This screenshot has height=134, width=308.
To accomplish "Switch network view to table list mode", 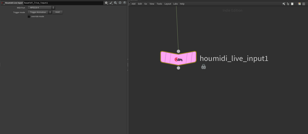I will point(292,4).
